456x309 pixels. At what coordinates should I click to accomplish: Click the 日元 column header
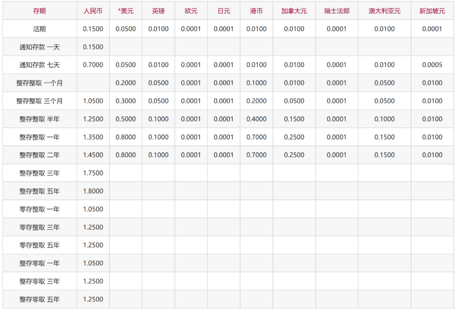(x=224, y=11)
